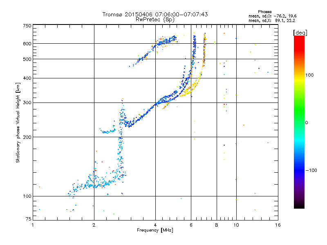Click the 600 km y-axis tick label
The height and width of the screenshot is (245, 327).
click(x=27, y=44)
